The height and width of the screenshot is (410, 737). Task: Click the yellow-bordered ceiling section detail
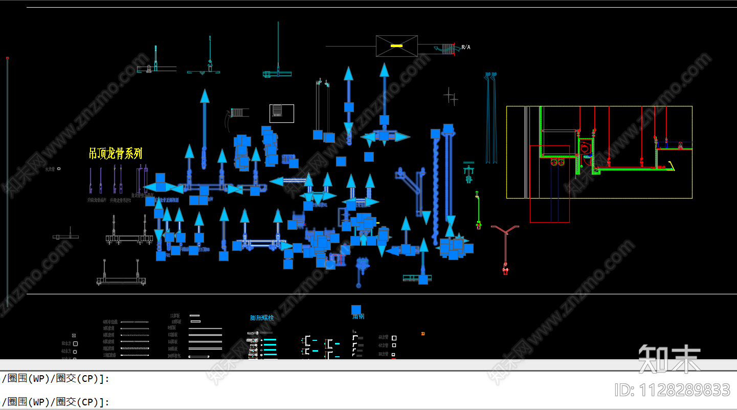click(x=599, y=152)
